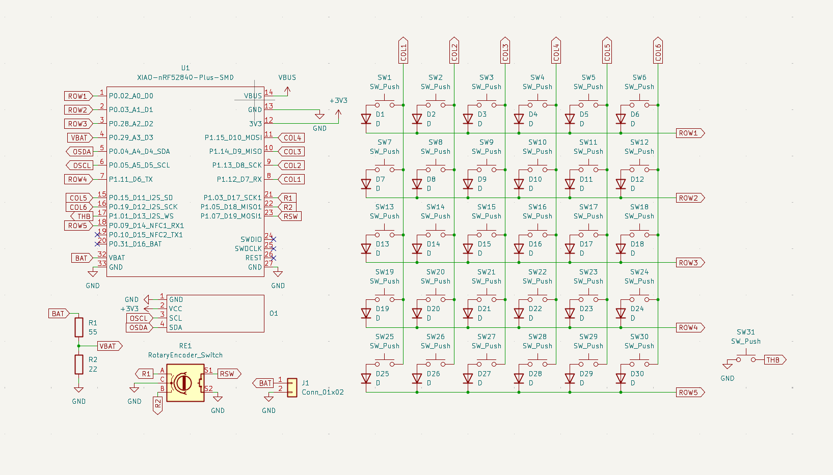Image resolution: width=833 pixels, height=475 pixels.
Task: Click pin name P1.15_D10_MOSI on U1
Action: pos(233,137)
